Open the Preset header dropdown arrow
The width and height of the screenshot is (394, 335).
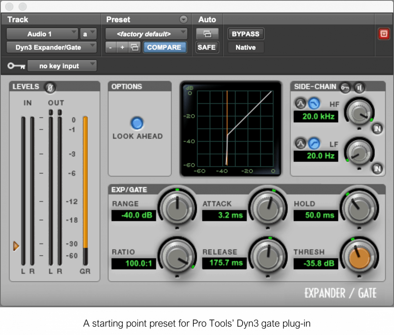[x=184, y=19]
